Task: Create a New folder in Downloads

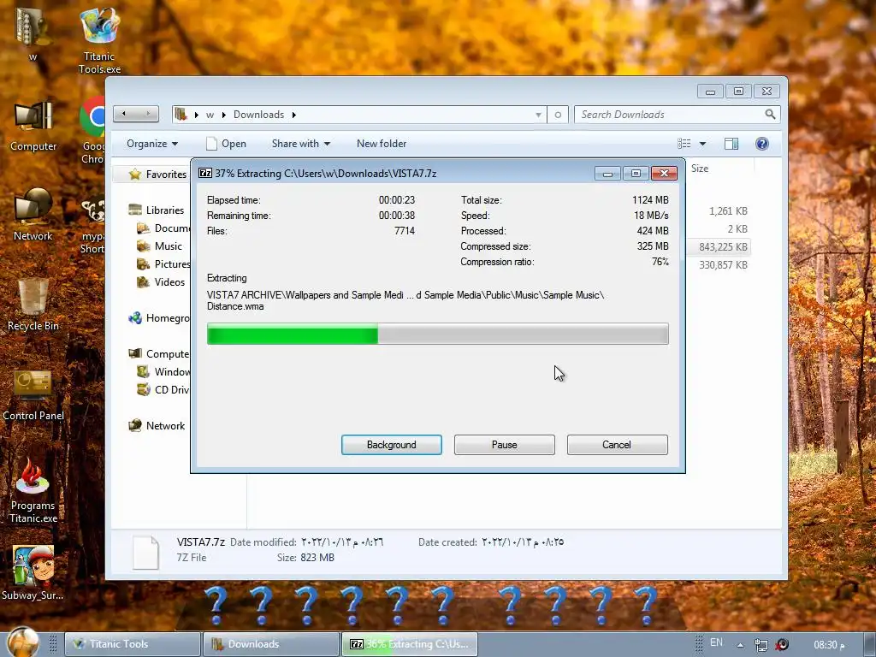Action: point(381,144)
